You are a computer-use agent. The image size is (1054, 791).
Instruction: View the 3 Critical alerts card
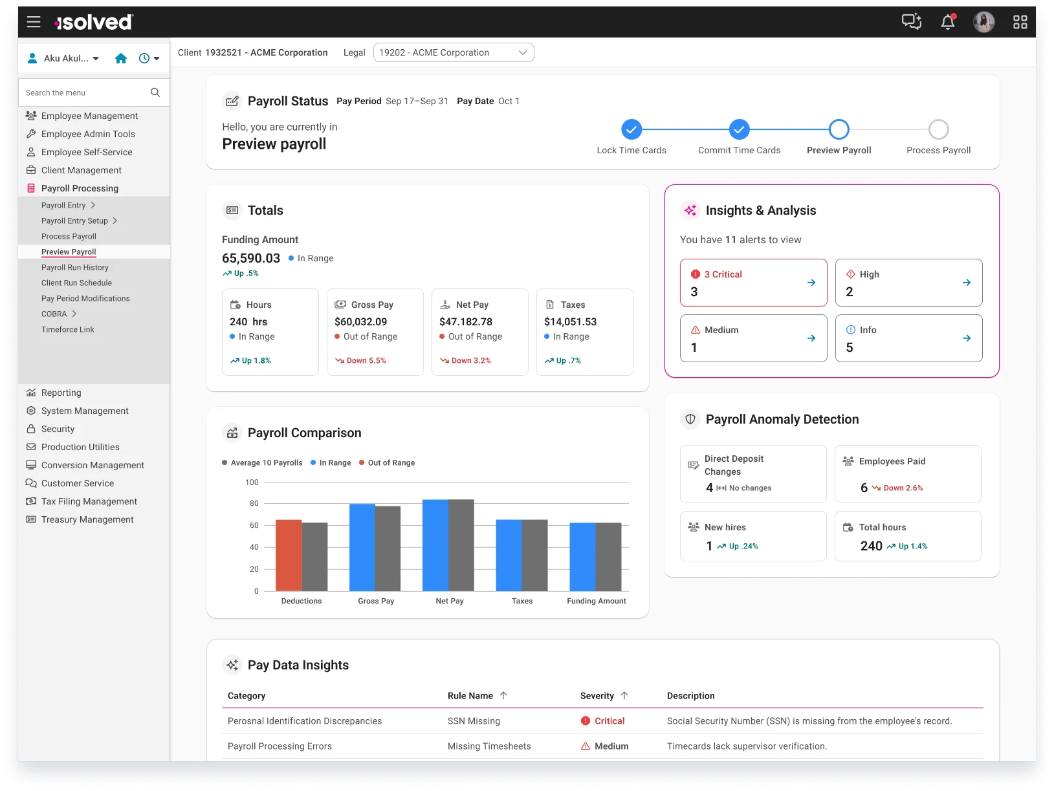(x=754, y=283)
